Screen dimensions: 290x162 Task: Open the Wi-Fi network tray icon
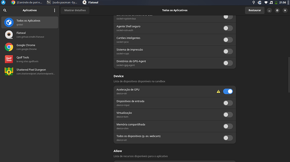[x=266, y=3]
